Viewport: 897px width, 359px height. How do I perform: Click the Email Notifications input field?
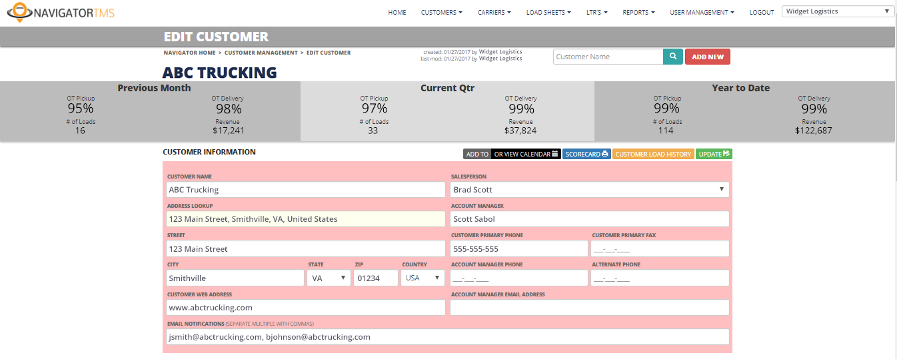[447, 337]
